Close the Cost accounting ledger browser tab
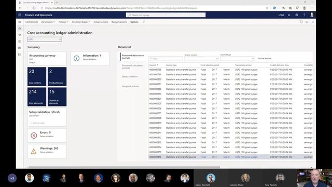 [x=52, y=3]
